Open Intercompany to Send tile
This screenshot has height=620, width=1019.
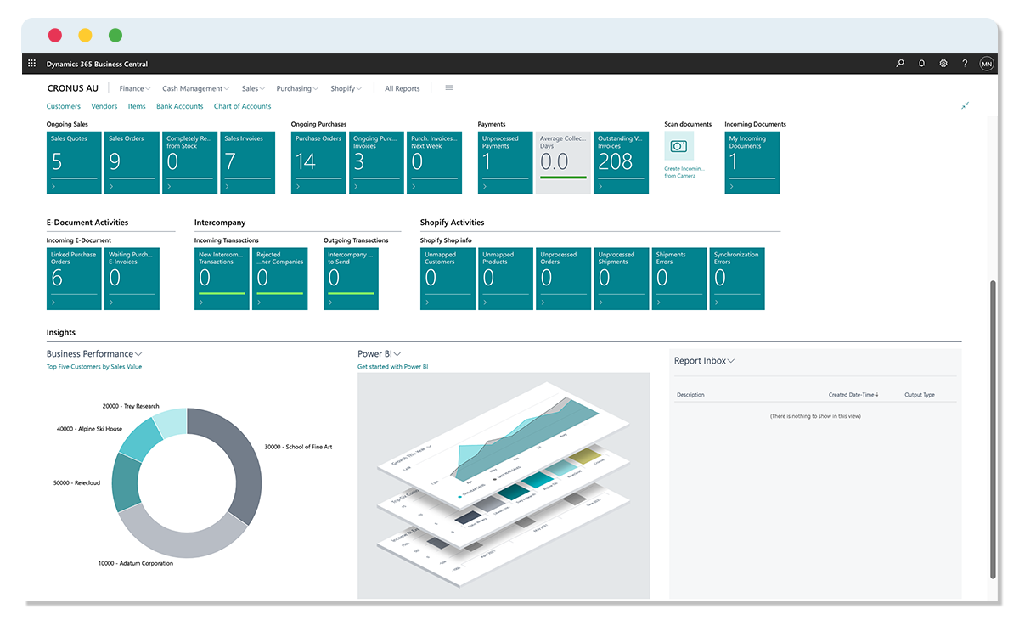coord(351,279)
